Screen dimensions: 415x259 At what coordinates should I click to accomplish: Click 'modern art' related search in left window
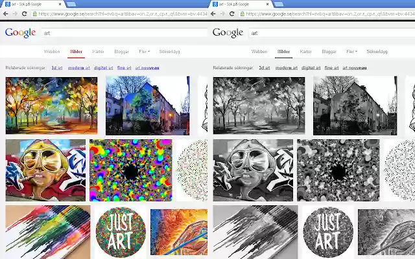[x=79, y=68]
